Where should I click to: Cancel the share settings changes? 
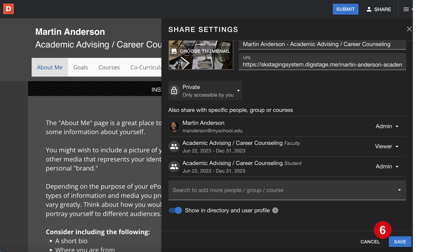coord(370,242)
